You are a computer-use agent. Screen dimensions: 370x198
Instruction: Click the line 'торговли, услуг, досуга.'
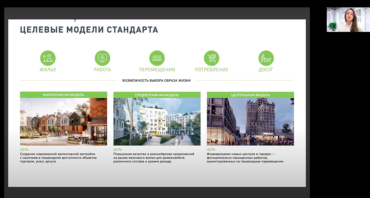(x=39, y=162)
